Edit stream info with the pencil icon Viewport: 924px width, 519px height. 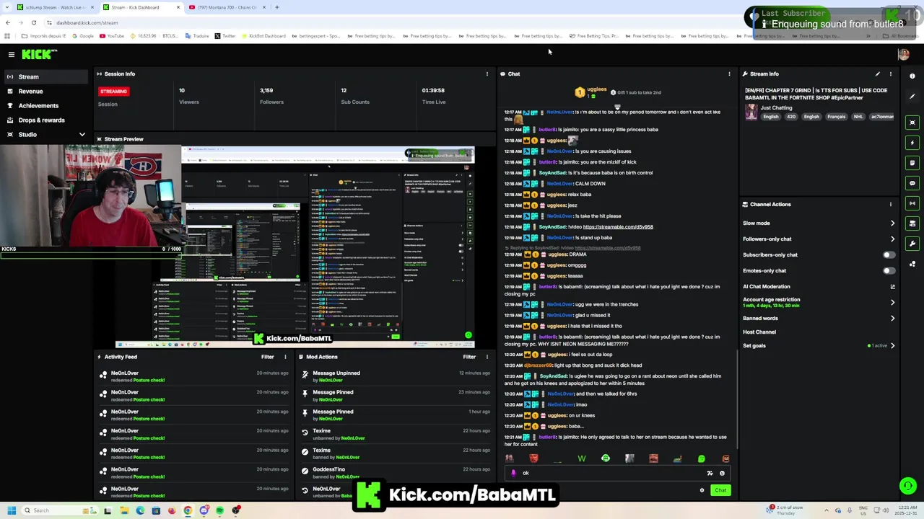click(x=878, y=74)
